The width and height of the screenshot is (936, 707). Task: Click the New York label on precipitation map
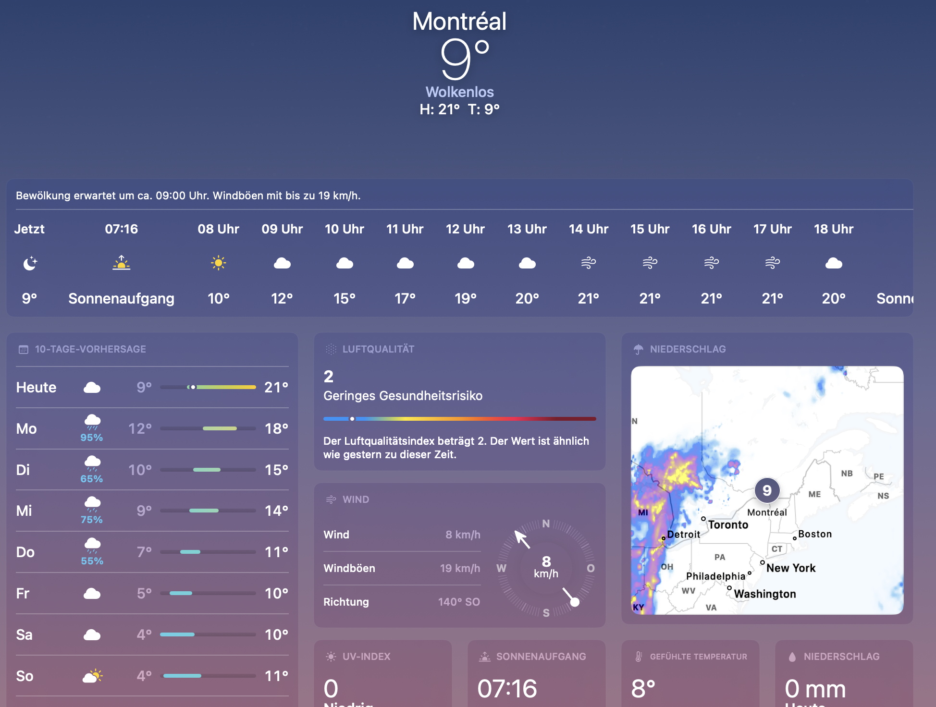tap(791, 568)
